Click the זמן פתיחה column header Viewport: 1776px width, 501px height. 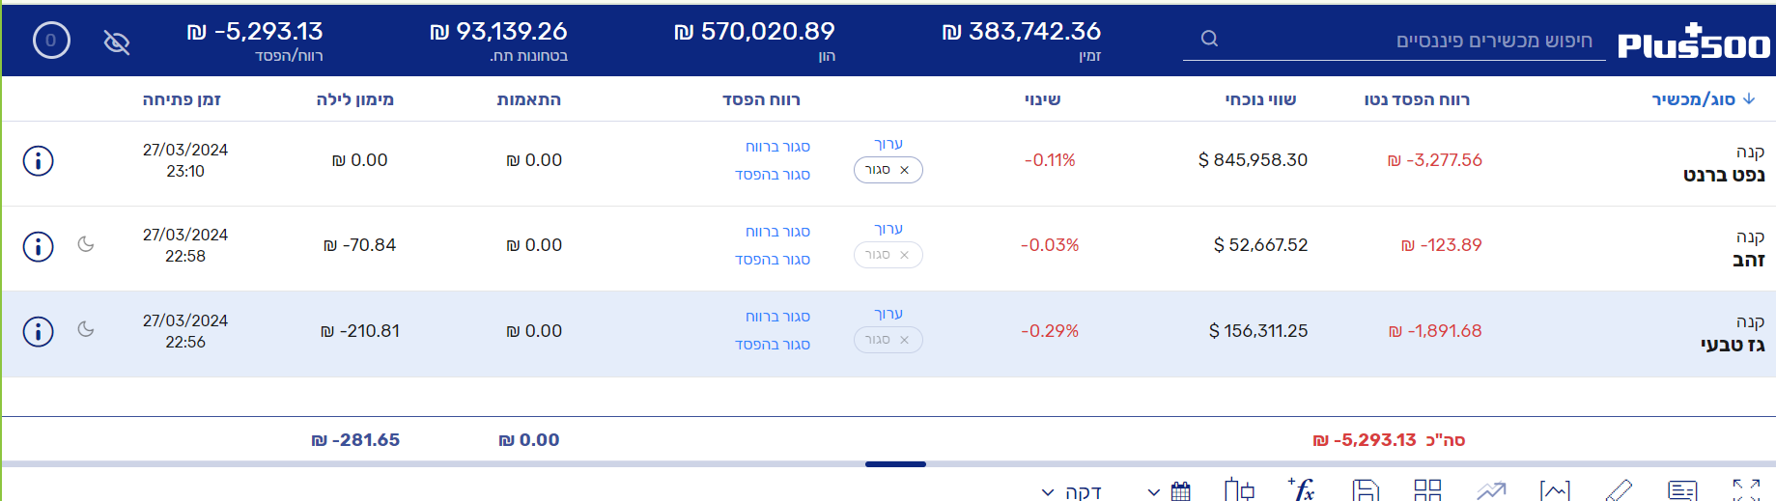point(182,99)
